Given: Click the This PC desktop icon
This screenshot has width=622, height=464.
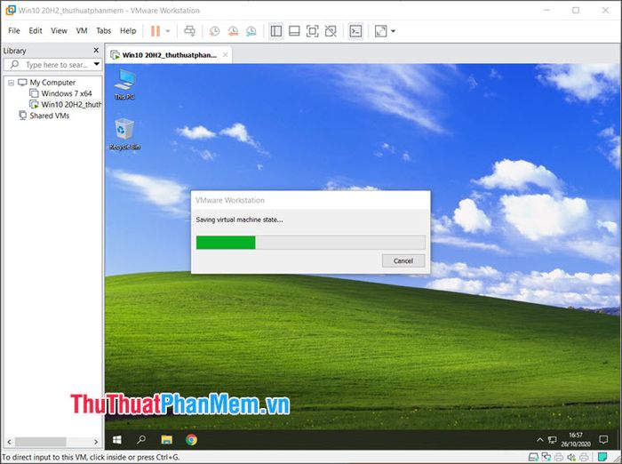Looking at the screenshot, I should [124, 84].
